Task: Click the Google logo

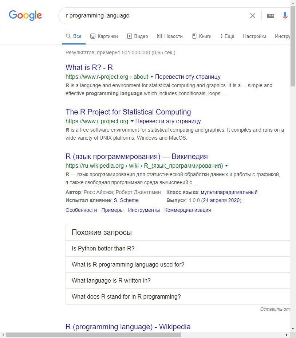Action: tap(25, 15)
